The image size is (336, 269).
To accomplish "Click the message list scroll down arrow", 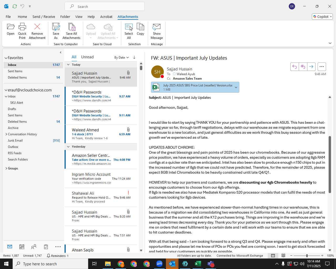I will [141, 250].
